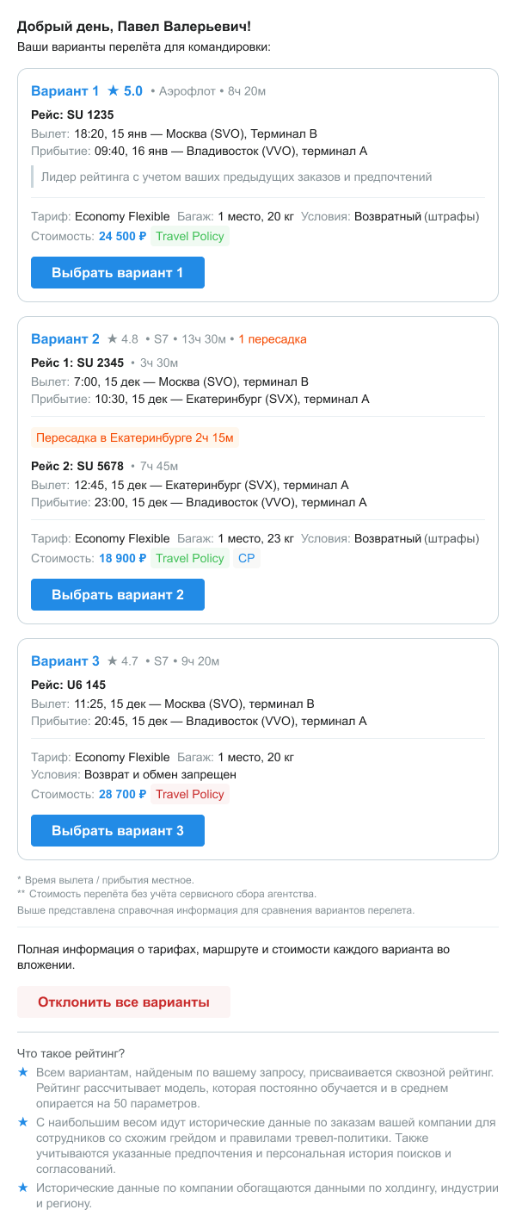Click the star bullet beside "Исторические данные" paragraph
The width and height of the screenshot is (516, 1228).
coord(23,1188)
